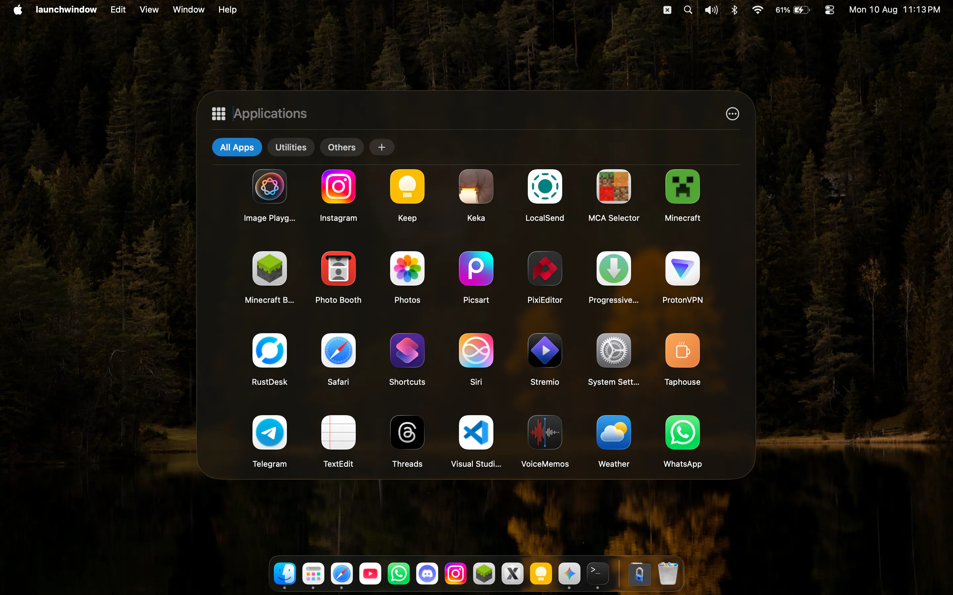This screenshot has height=595, width=953.
Task: Open Control Center
Action: [x=829, y=10]
